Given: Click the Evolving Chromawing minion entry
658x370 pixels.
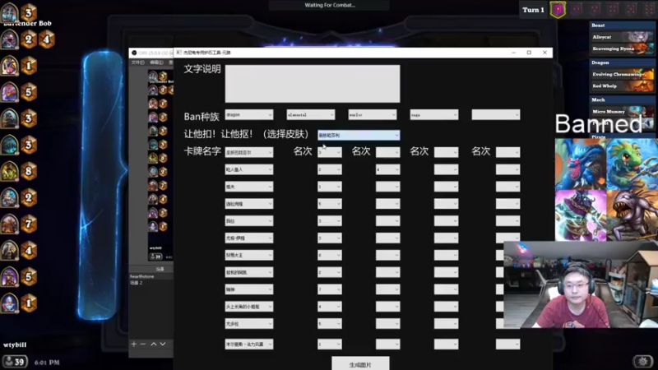Looking at the screenshot, I should 622,74.
